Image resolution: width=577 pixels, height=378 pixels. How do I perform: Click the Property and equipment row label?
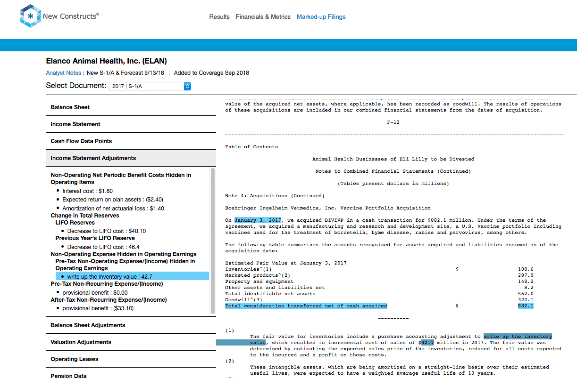[259, 281]
